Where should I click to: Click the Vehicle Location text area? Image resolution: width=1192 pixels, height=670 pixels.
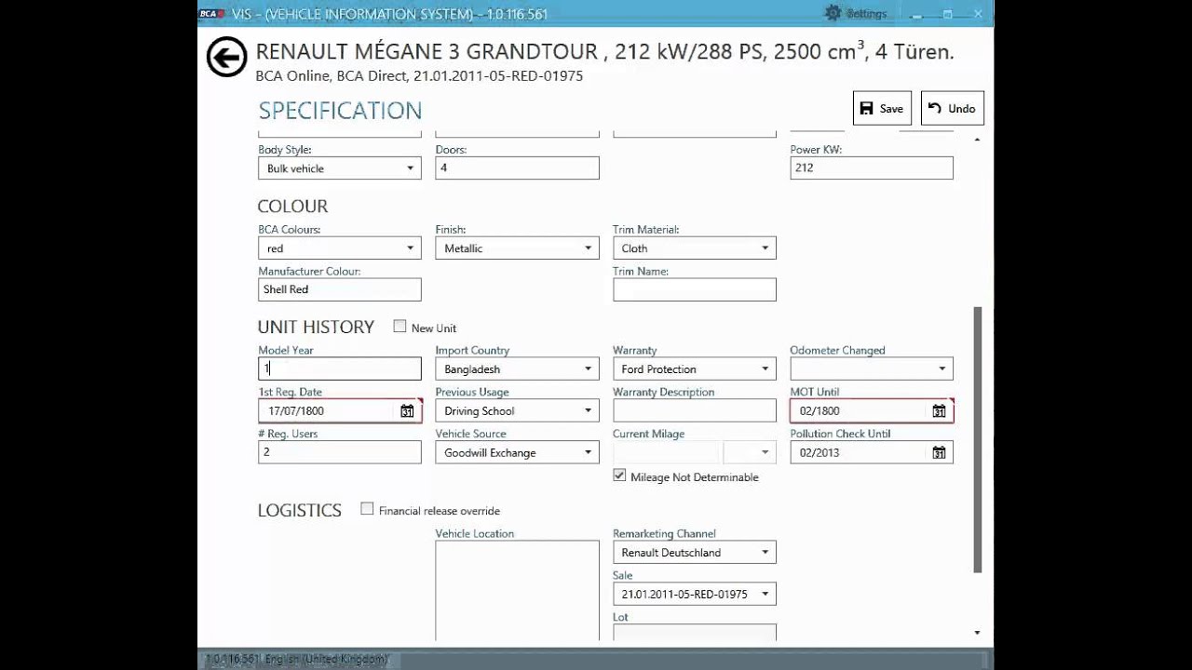click(x=517, y=590)
